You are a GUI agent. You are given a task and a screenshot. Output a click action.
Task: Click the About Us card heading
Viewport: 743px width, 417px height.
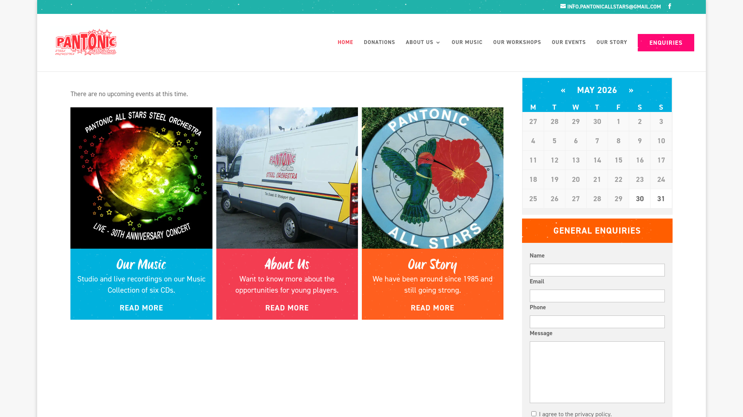(287, 264)
